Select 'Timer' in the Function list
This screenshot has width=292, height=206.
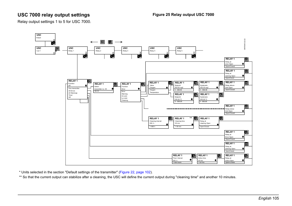point(70,95)
